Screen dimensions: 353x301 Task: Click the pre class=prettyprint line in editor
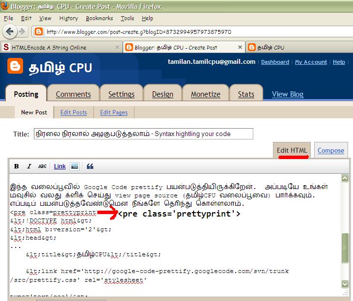pyautogui.click(x=54, y=212)
